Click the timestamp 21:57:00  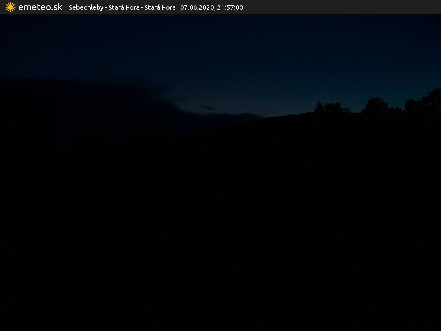(230, 8)
